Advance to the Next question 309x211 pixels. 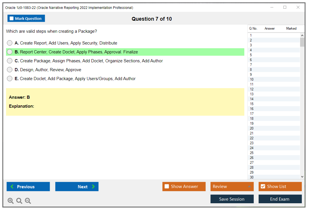77,187
